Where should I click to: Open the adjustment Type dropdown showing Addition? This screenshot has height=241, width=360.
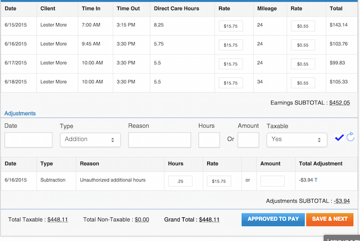click(90, 140)
